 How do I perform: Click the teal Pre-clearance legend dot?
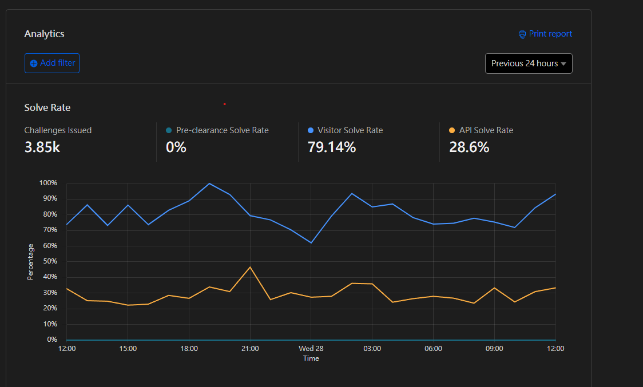[x=169, y=130]
